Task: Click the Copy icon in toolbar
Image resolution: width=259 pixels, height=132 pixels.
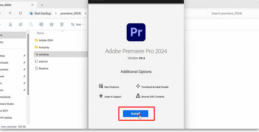Action: (21, 24)
